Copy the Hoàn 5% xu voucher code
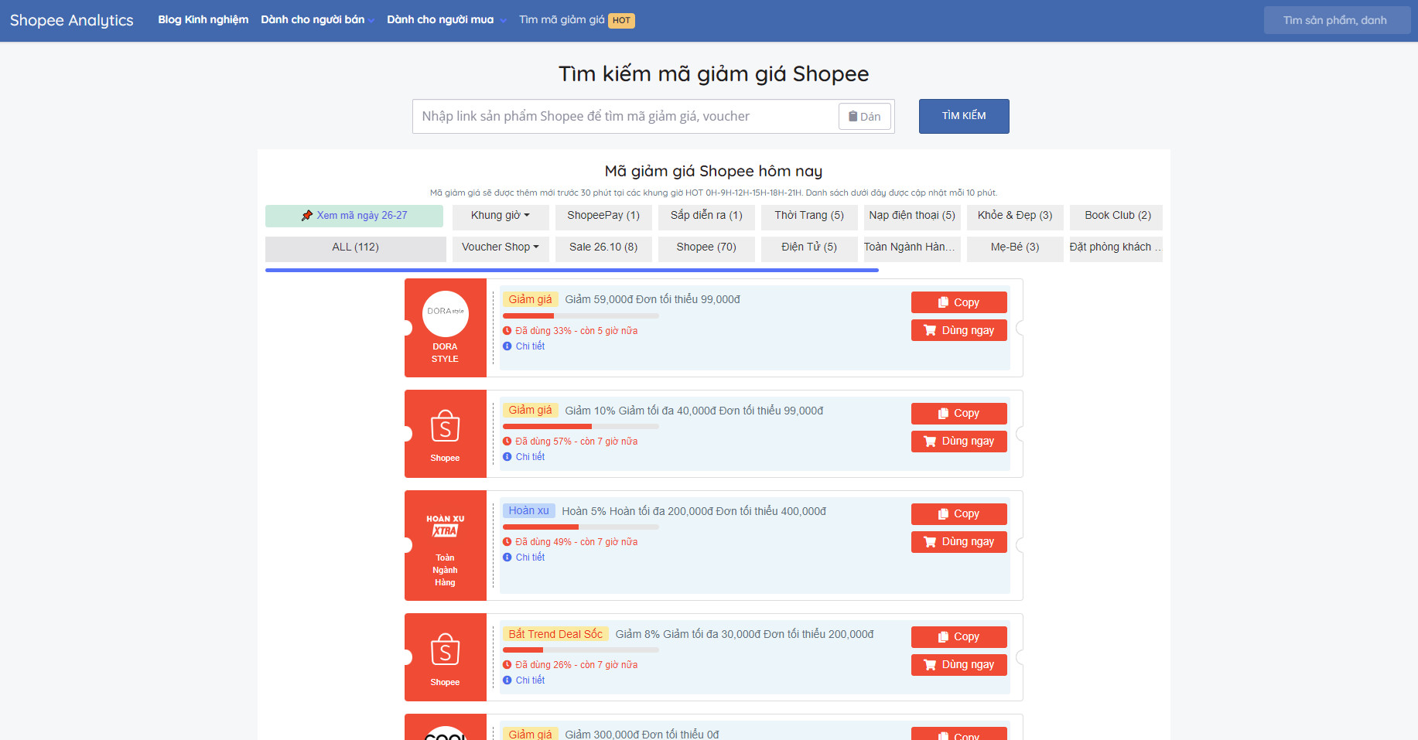 tap(959, 514)
